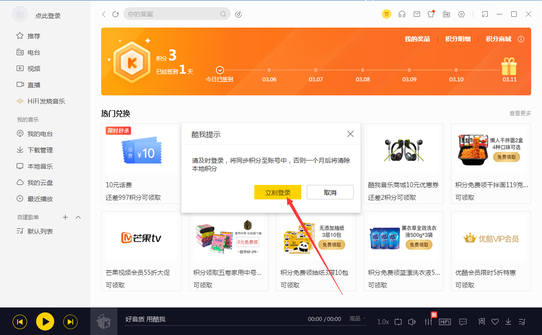Favorite the current song with heart icon
542x335 pixels.
pyautogui.click(x=495, y=321)
